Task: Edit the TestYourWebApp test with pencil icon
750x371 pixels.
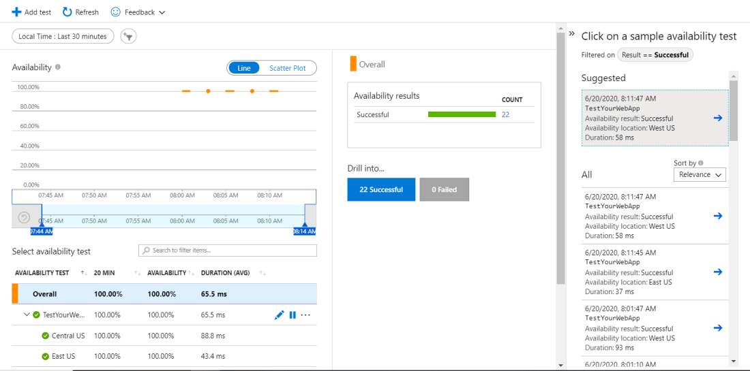Action: (x=279, y=315)
